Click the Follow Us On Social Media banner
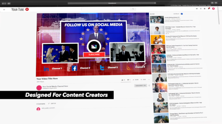 pyautogui.click(x=94, y=25)
